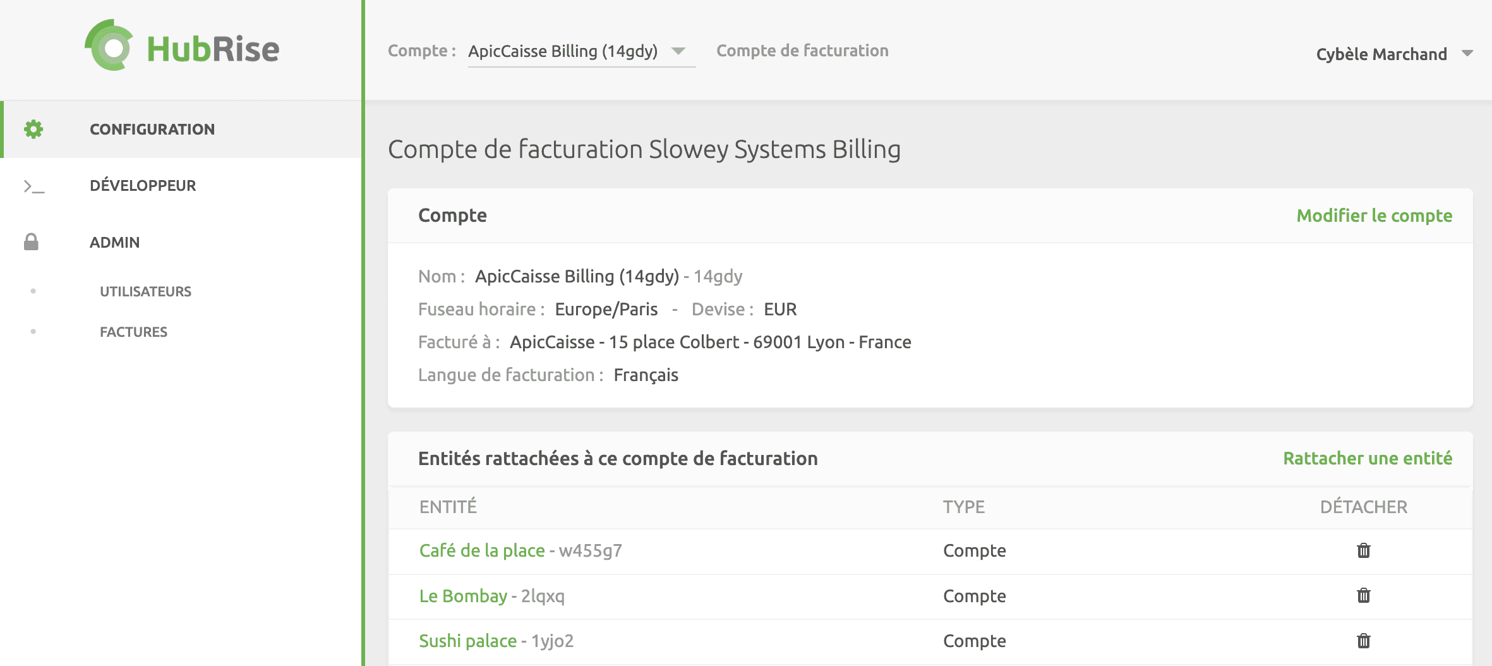Open the Café de la place entity link
Viewport: 1492px width, 666px height.
click(482, 550)
